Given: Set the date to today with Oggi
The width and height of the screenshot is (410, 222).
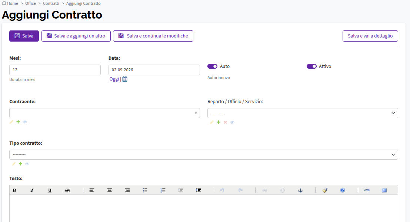Looking at the screenshot, I should (114, 79).
